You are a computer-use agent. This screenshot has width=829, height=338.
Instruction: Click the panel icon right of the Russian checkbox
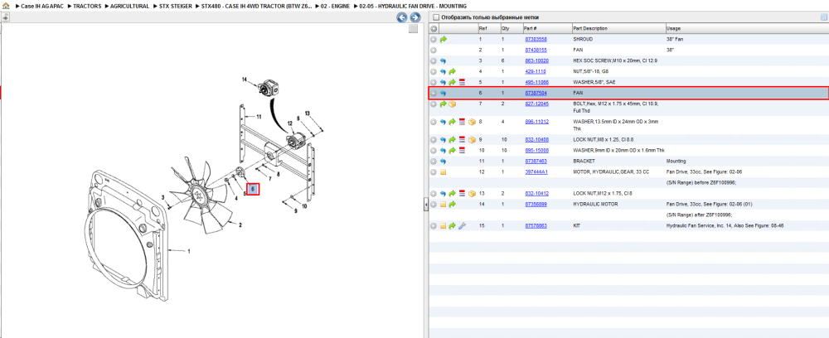point(823,17)
